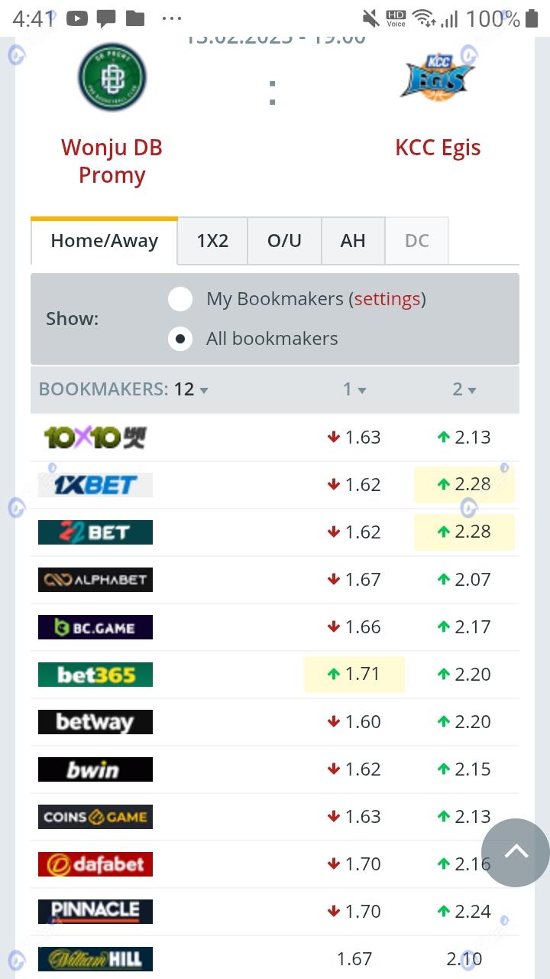Tap the highlighted 1.71 bet365 odds

(x=354, y=675)
